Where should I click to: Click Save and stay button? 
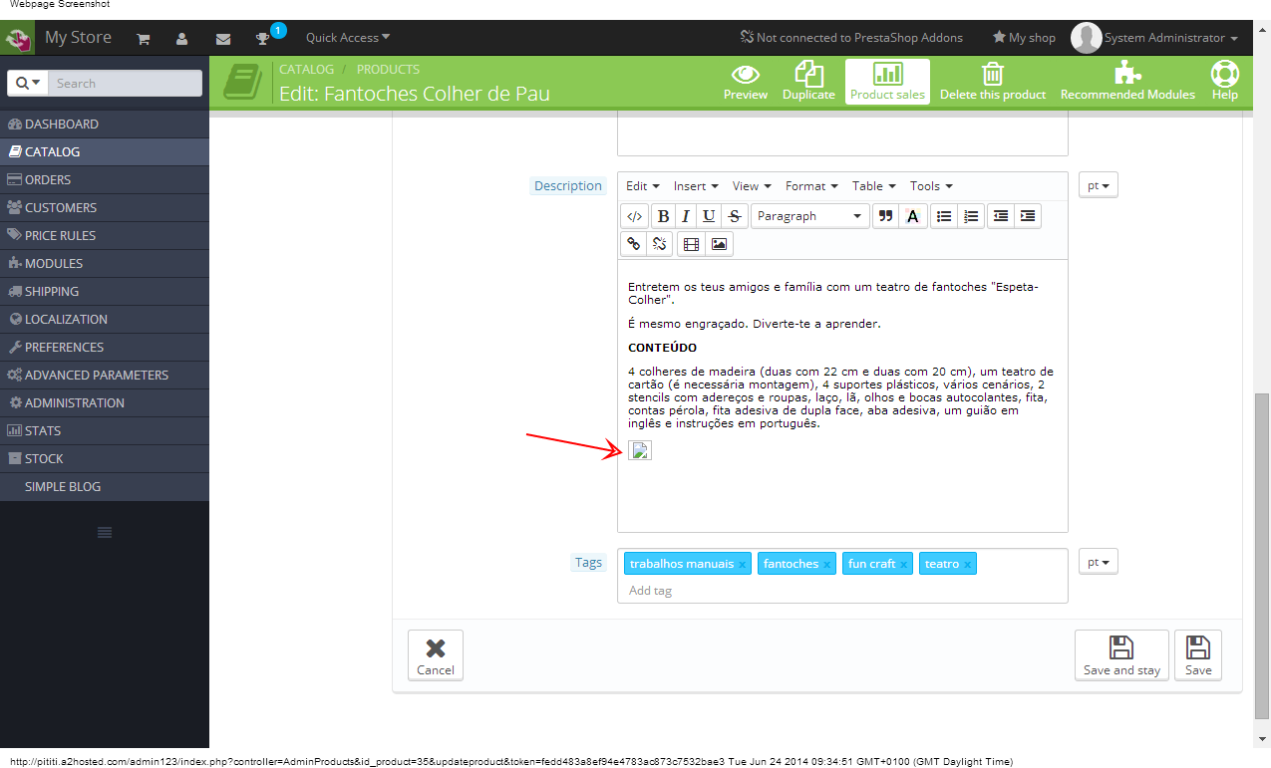tap(1121, 655)
